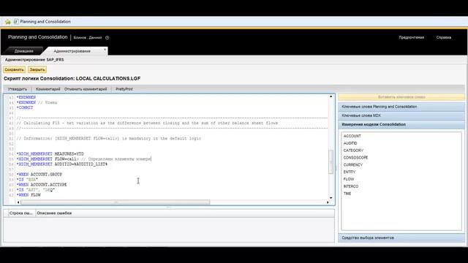
Task: Click Утвердить in the script toolbar
Action: 18,89
